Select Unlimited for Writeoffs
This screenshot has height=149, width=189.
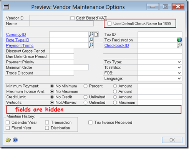click(85, 103)
